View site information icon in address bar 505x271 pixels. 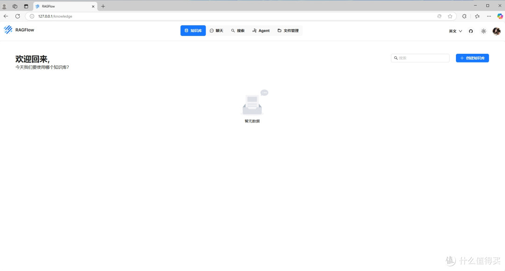pos(32,16)
